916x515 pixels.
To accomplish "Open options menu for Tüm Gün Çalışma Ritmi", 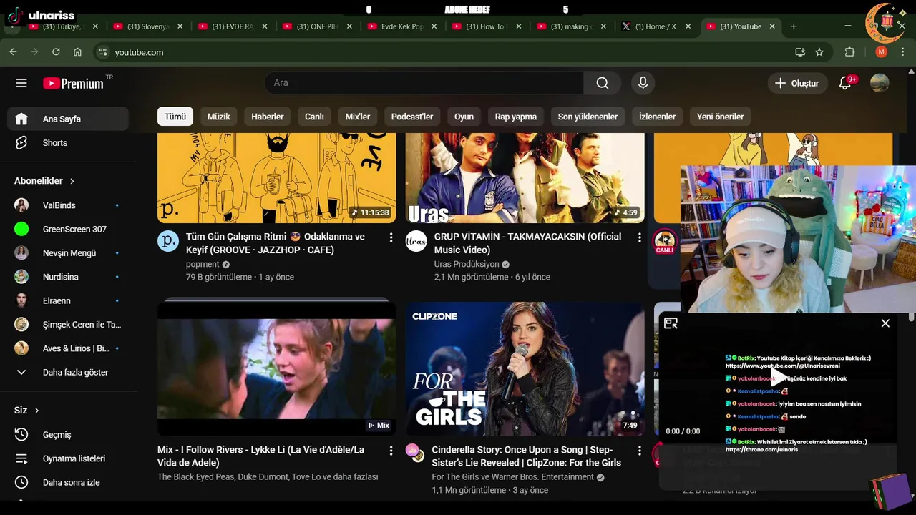I will [x=391, y=237].
